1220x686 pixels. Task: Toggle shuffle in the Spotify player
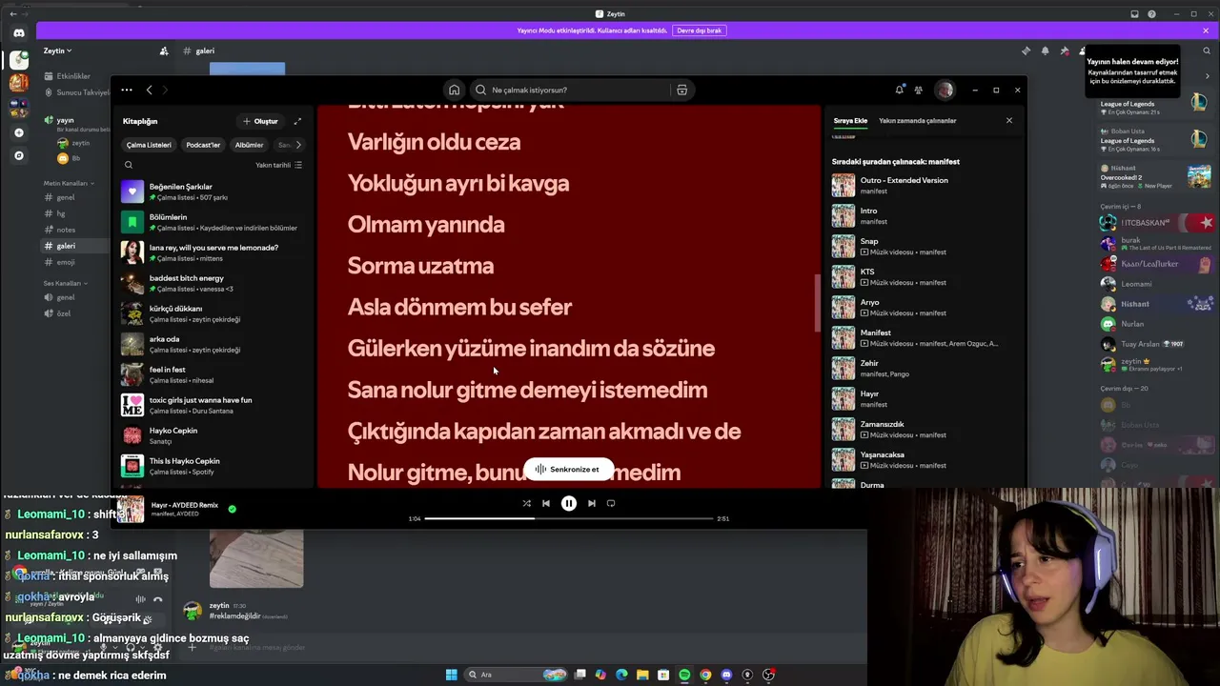pos(526,503)
